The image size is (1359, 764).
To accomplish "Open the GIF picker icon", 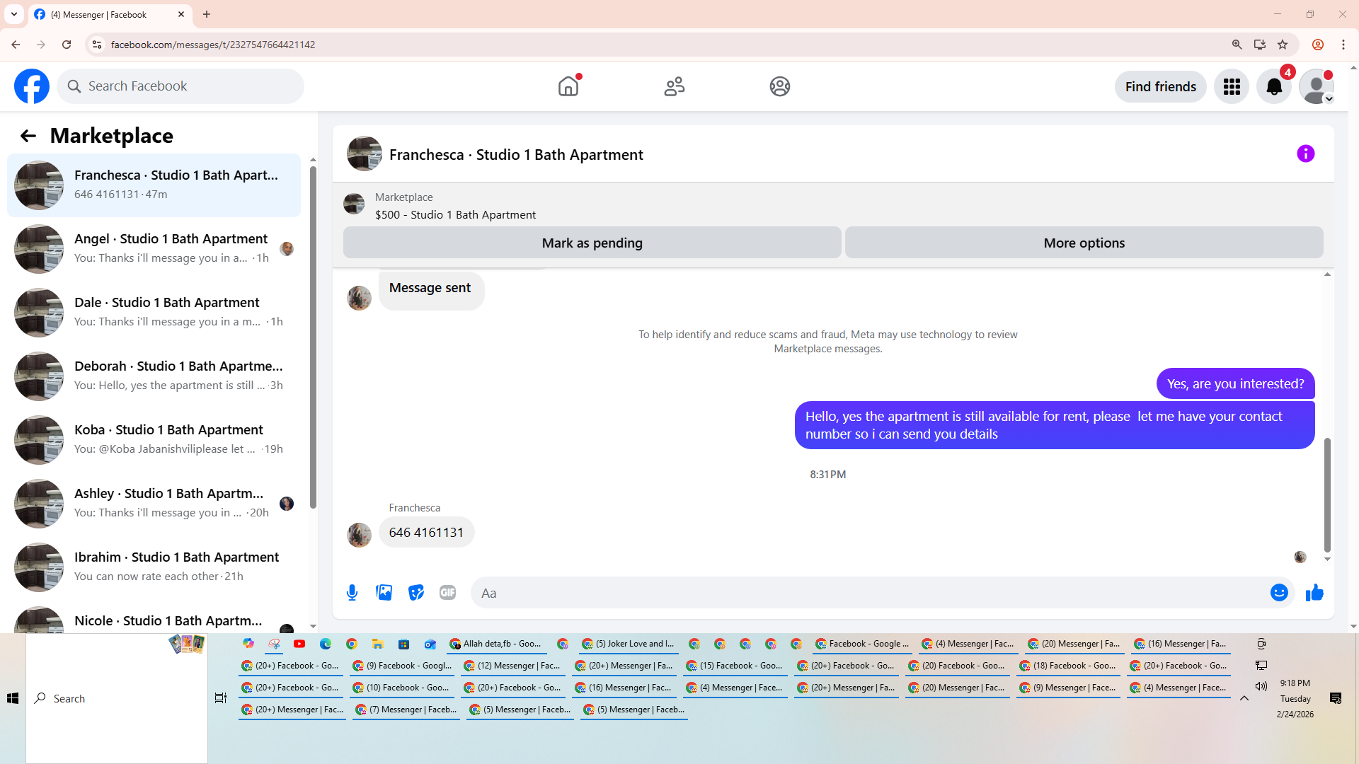I will tap(447, 593).
